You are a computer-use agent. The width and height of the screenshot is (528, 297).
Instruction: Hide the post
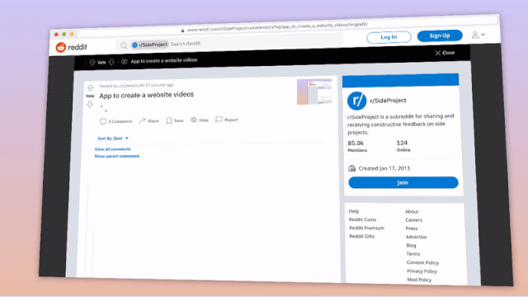point(200,120)
